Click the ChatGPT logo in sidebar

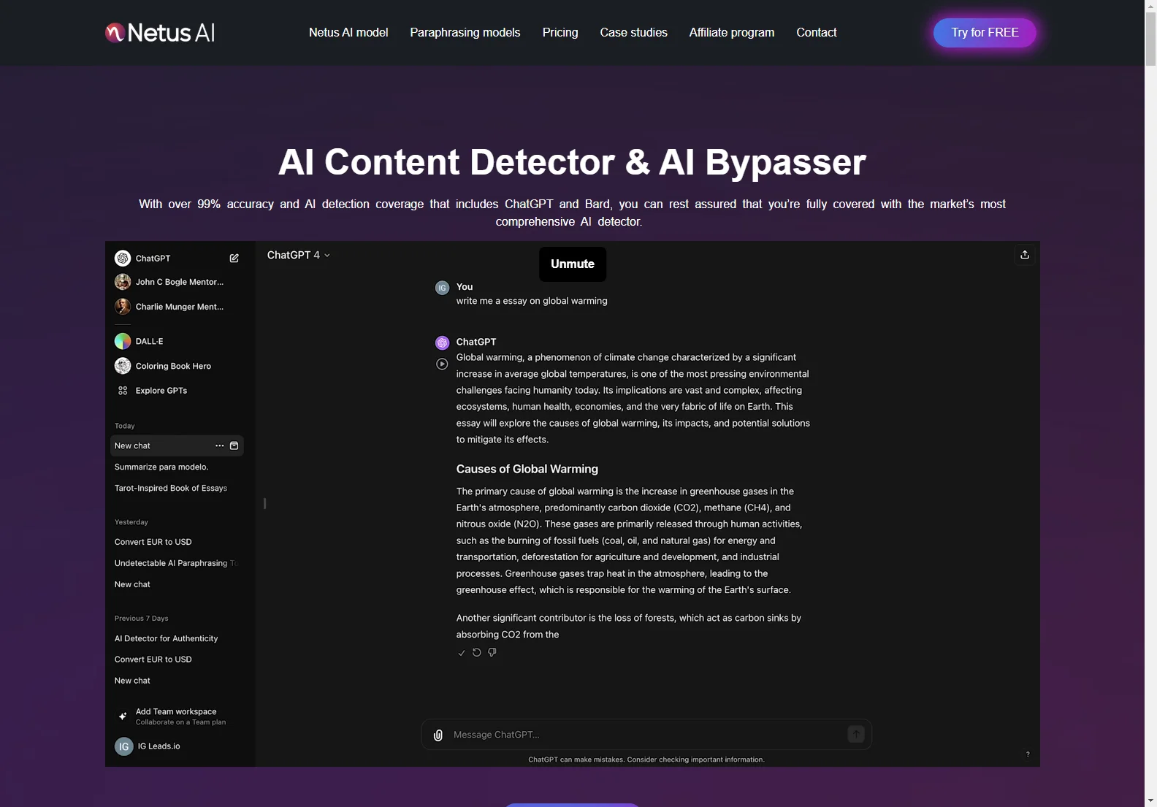click(123, 258)
